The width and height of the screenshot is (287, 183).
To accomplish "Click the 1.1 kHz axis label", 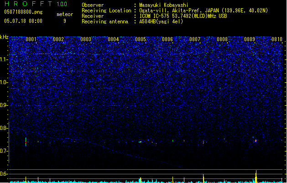I will [x=4, y=59].
